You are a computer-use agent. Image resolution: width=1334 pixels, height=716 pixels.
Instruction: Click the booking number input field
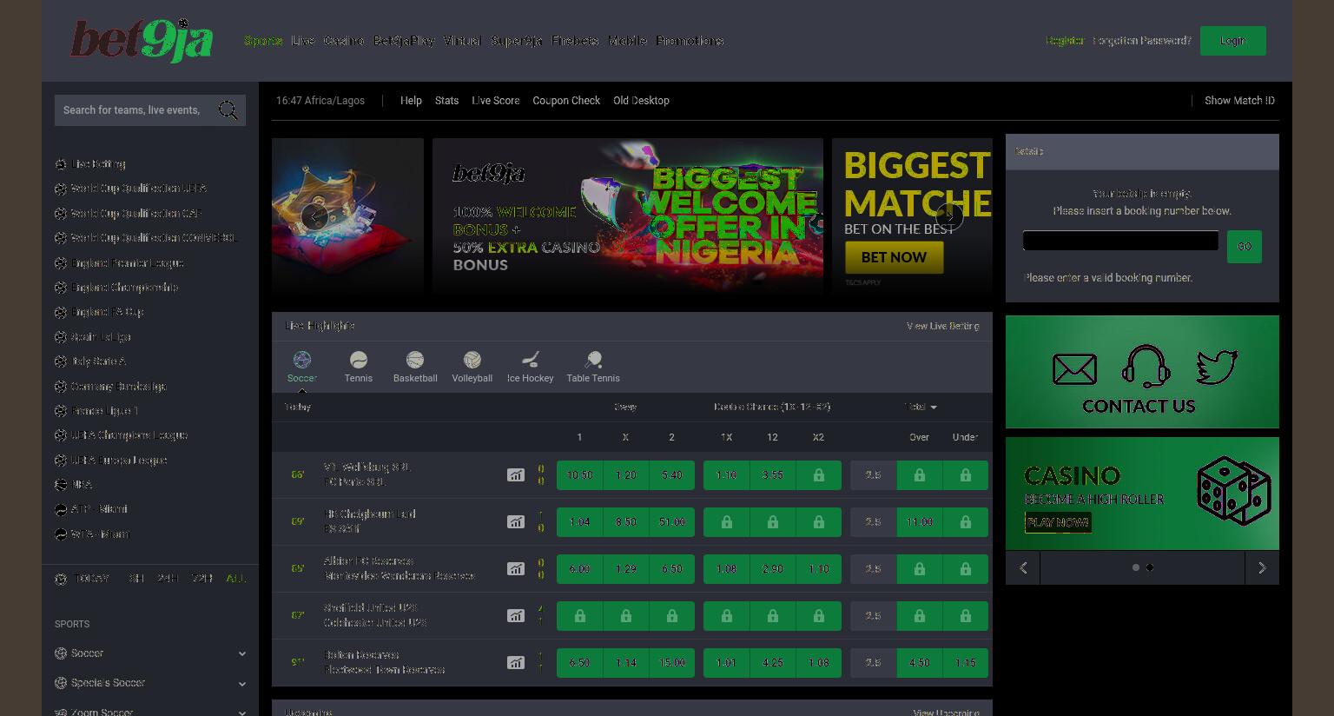click(1120, 241)
